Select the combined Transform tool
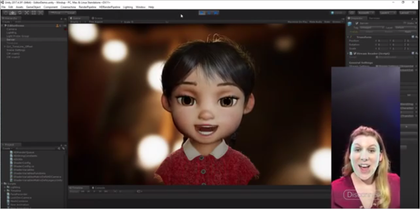The image size is (420, 209). [40, 13]
